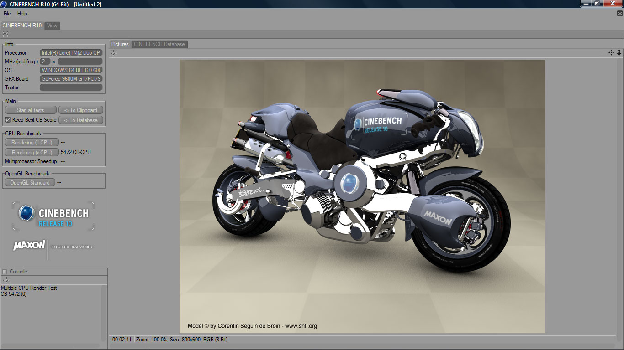Click the GFX-Board label
This screenshot has width=624, height=350.
click(x=17, y=79)
